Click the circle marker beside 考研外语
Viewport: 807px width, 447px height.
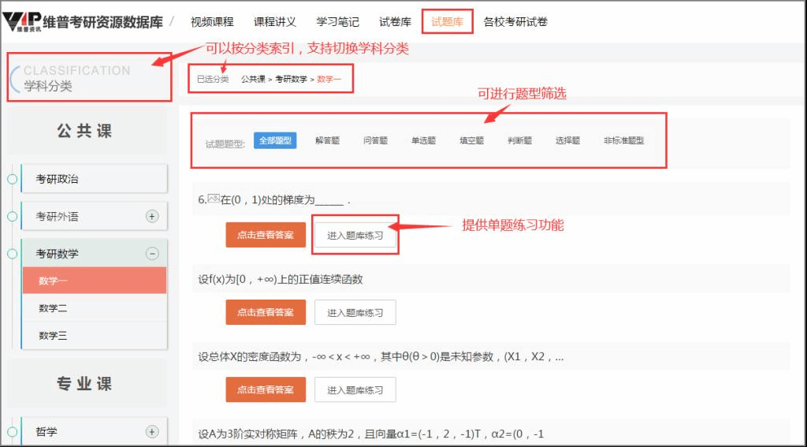(x=12, y=216)
